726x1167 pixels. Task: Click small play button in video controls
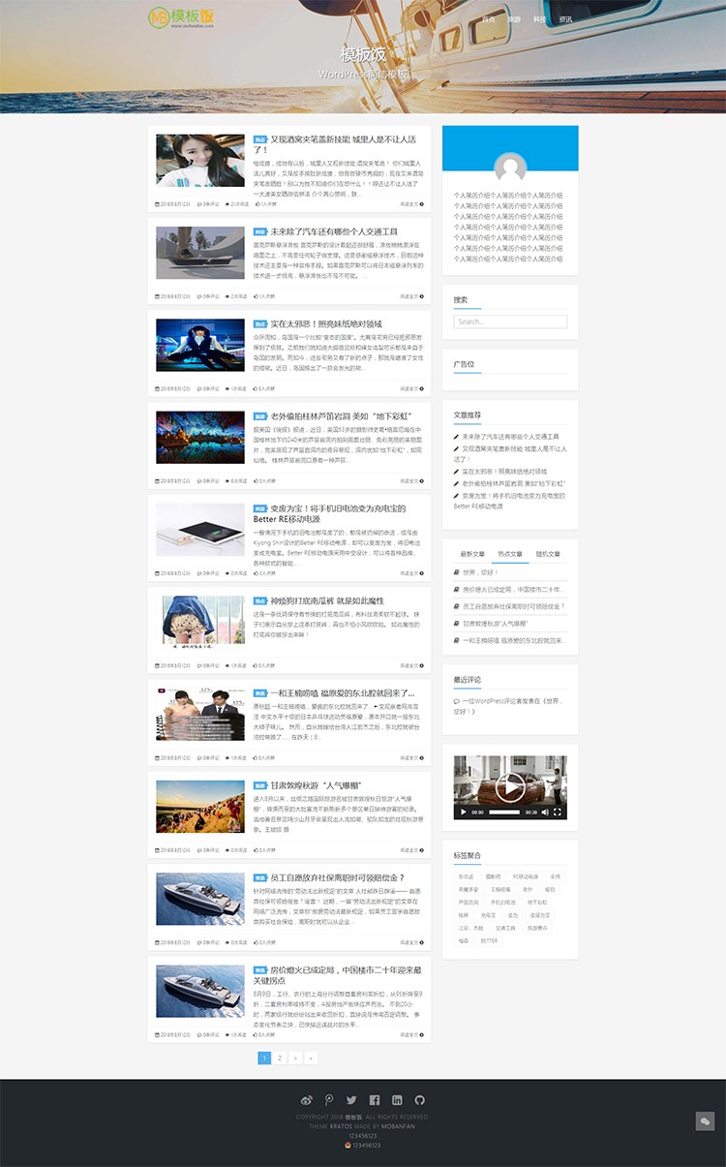coord(463,813)
